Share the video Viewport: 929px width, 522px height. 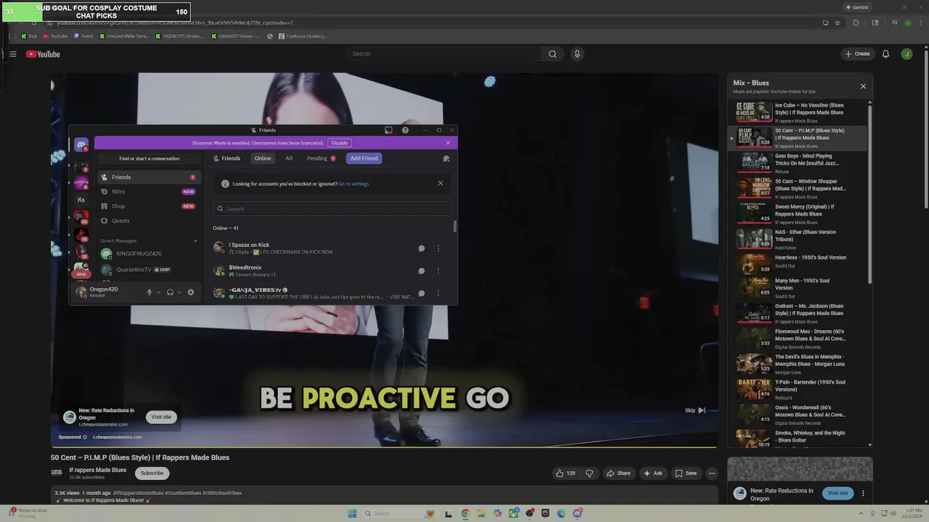pyautogui.click(x=618, y=473)
